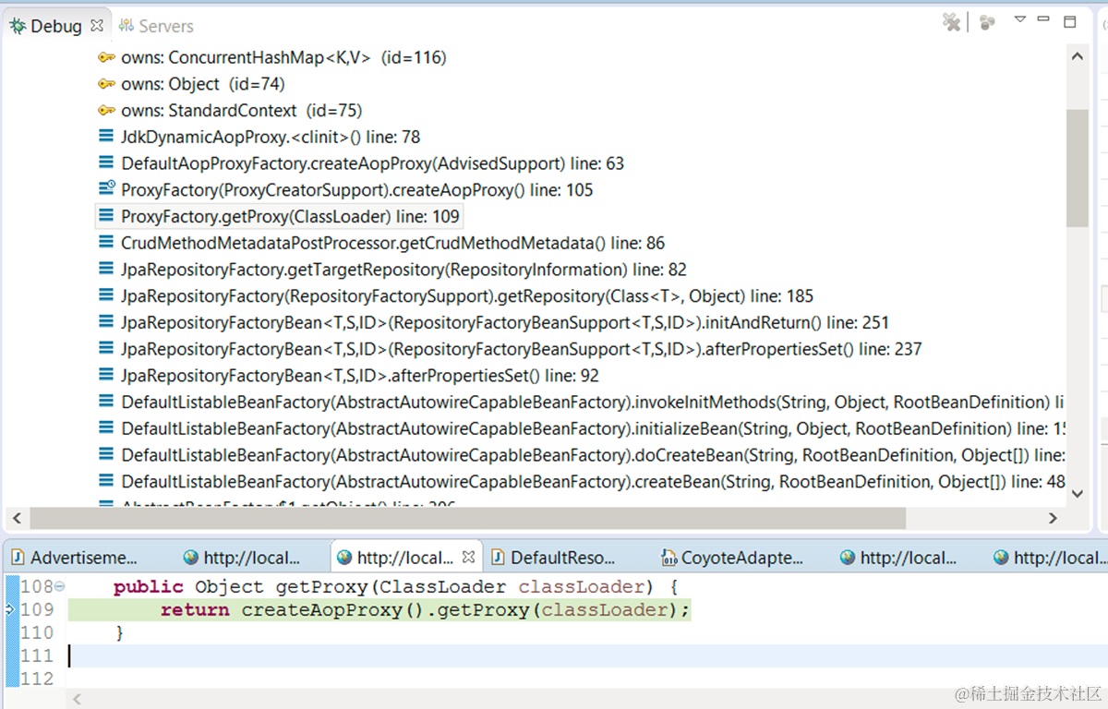Screen dimensions: 1108x709
Task: Close the active http://local editor tab
Action: point(468,558)
